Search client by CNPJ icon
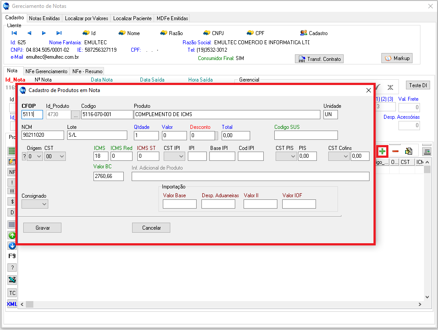The image size is (438, 330). 207,33
